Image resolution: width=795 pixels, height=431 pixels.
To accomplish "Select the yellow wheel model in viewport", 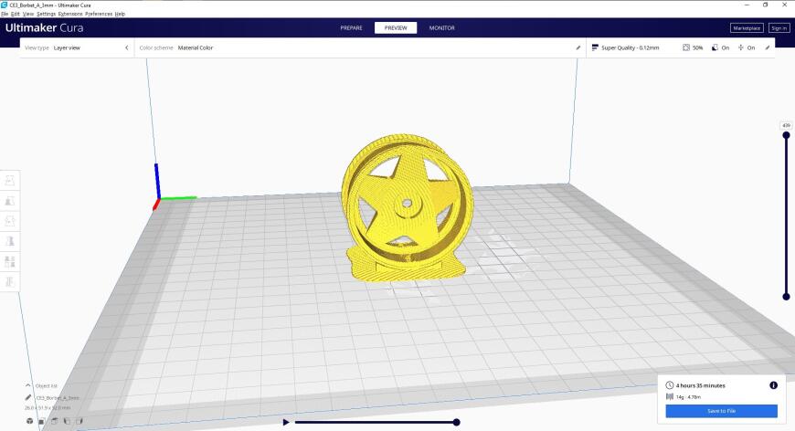I will coord(408,207).
